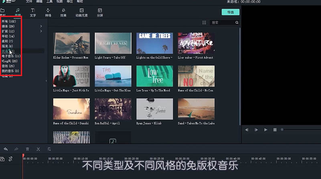Select 年轻 (14) category
Screen dimensions: 321x179
[8, 36]
